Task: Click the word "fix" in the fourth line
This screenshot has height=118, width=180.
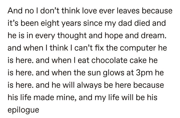Action: [99, 48]
